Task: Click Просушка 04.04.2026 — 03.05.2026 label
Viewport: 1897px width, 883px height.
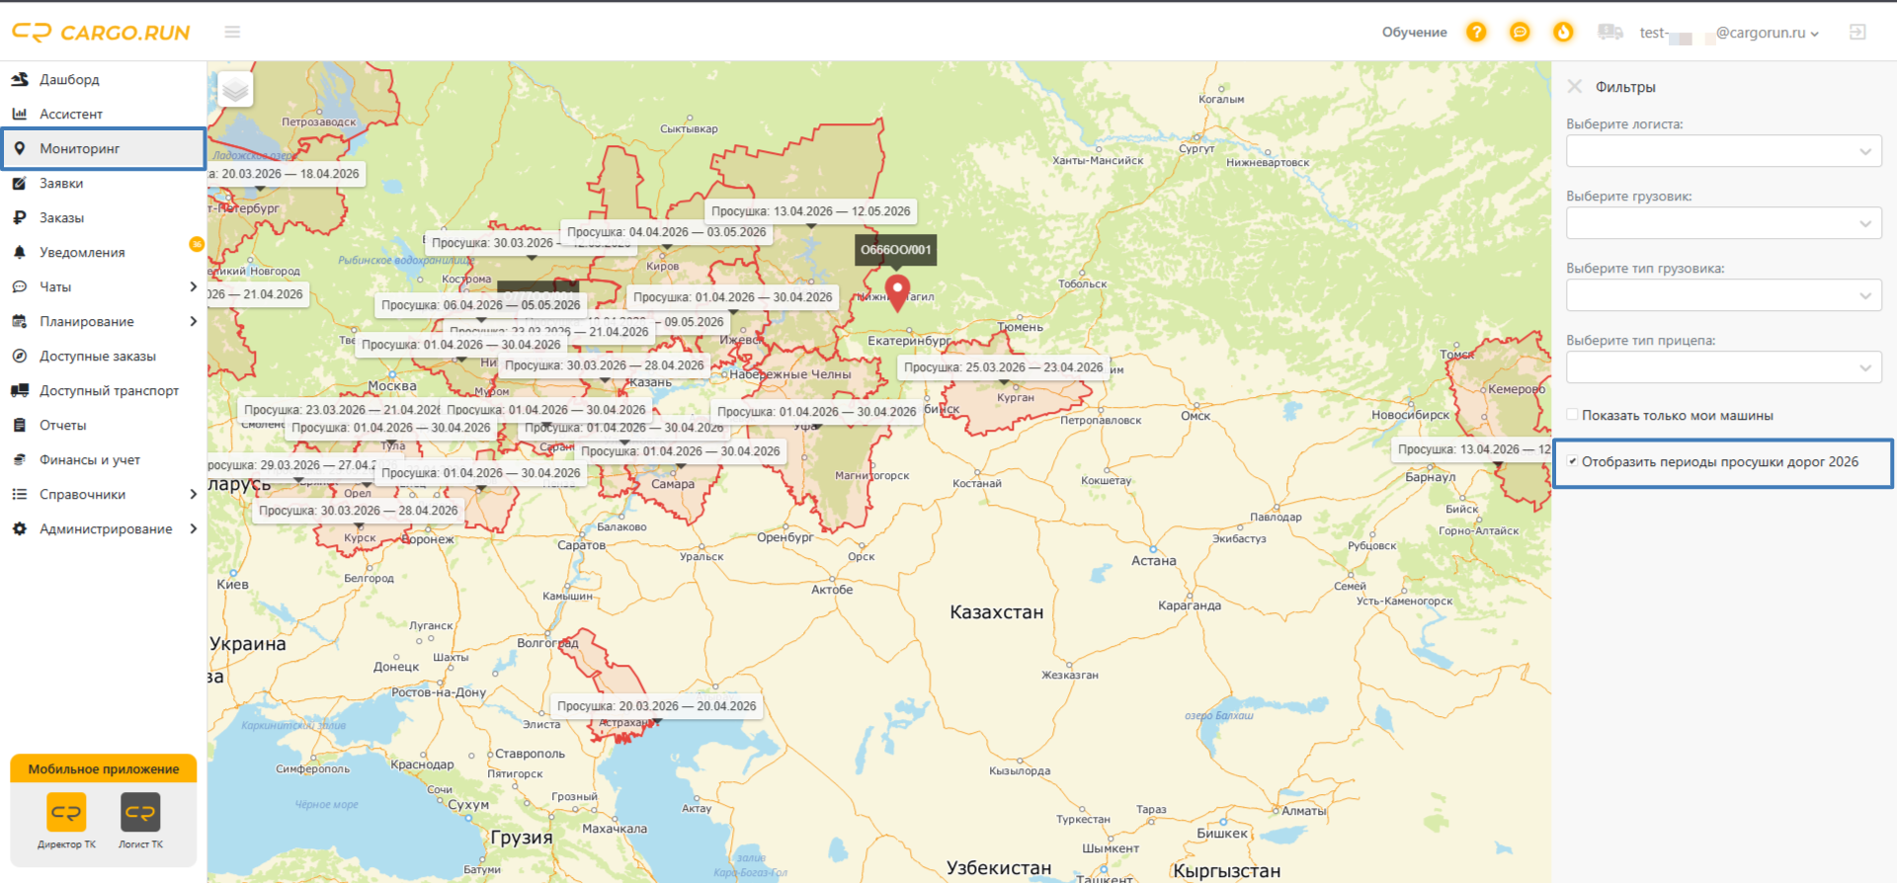Action: coord(667,232)
